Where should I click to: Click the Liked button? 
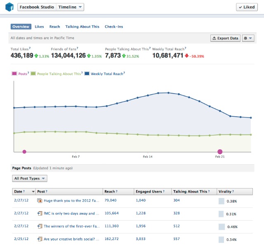pyautogui.click(x=247, y=7)
